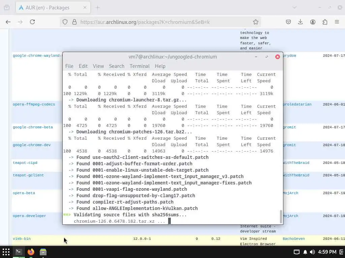Click the 4:59 PM clock

(x=327, y=252)
